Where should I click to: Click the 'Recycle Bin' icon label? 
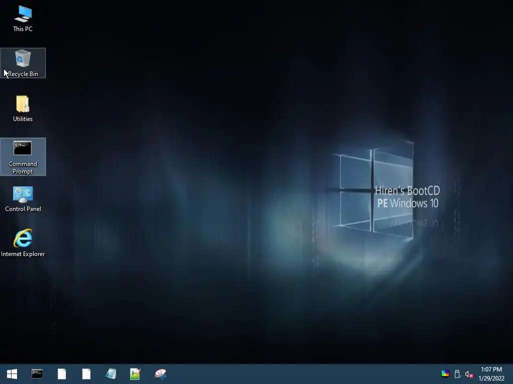click(23, 74)
